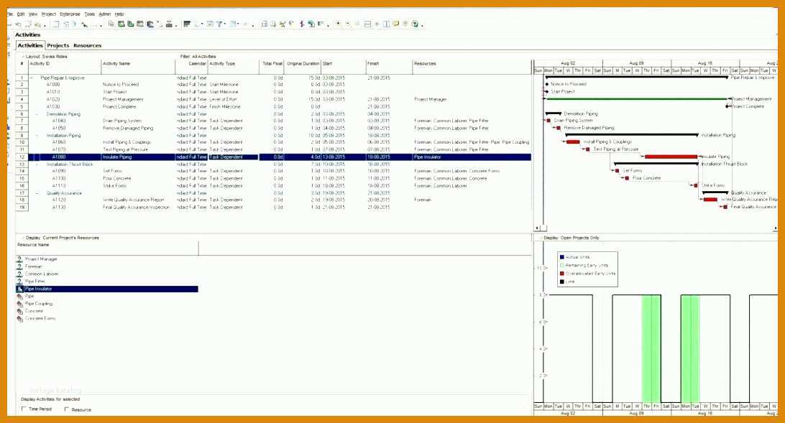Click the Concrete material resource icon
Image resolution: width=785 pixels, height=423 pixels.
coord(19,311)
